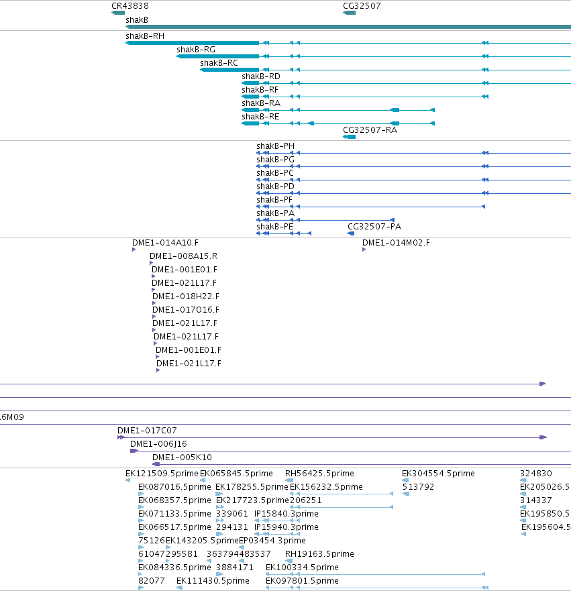
Task: Select clone label DME1-005K10
Action: [x=182, y=458]
